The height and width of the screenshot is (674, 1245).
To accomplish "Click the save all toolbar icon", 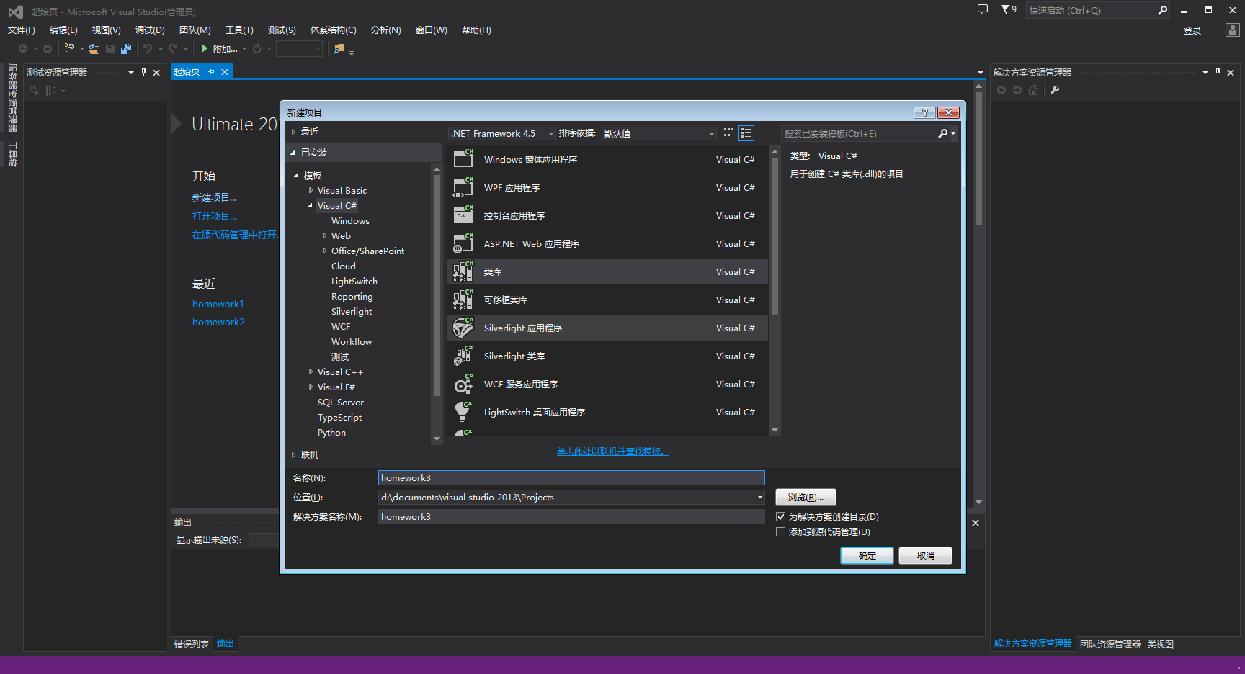I will 126,49.
